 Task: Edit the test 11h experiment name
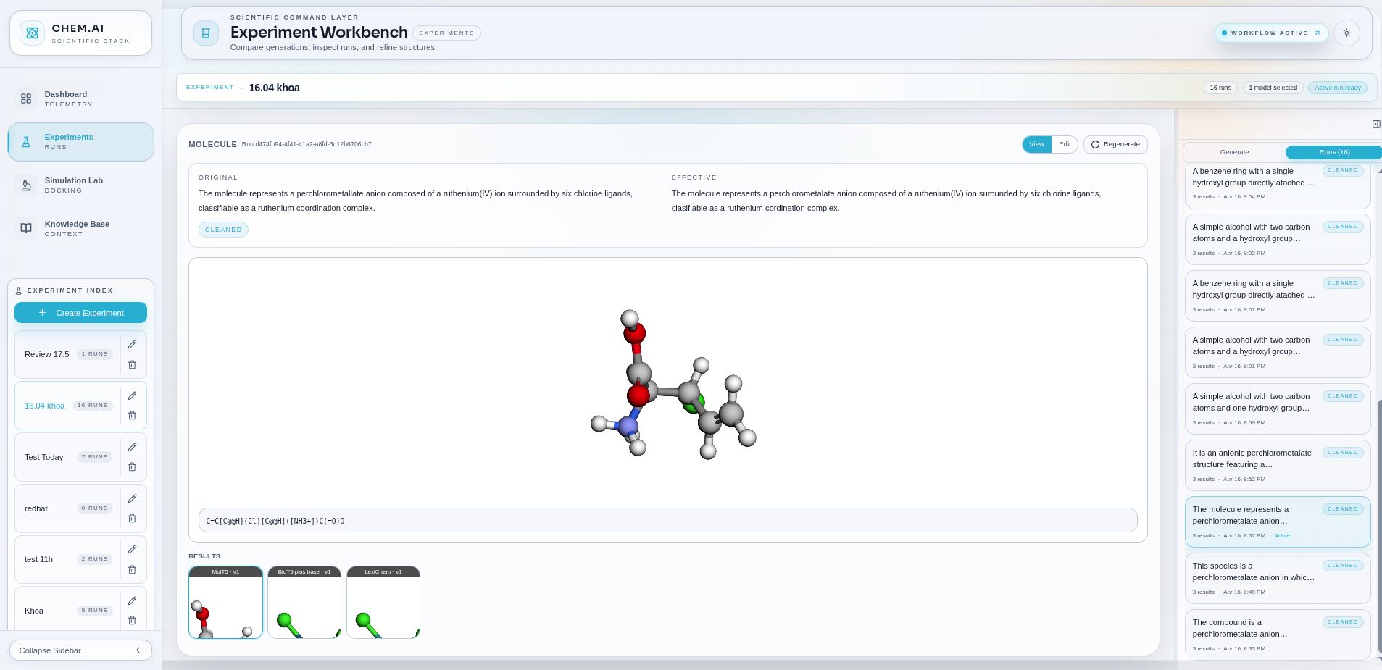132,550
